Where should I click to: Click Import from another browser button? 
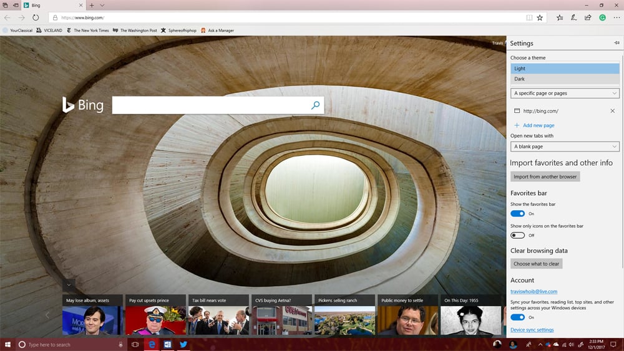click(545, 176)
